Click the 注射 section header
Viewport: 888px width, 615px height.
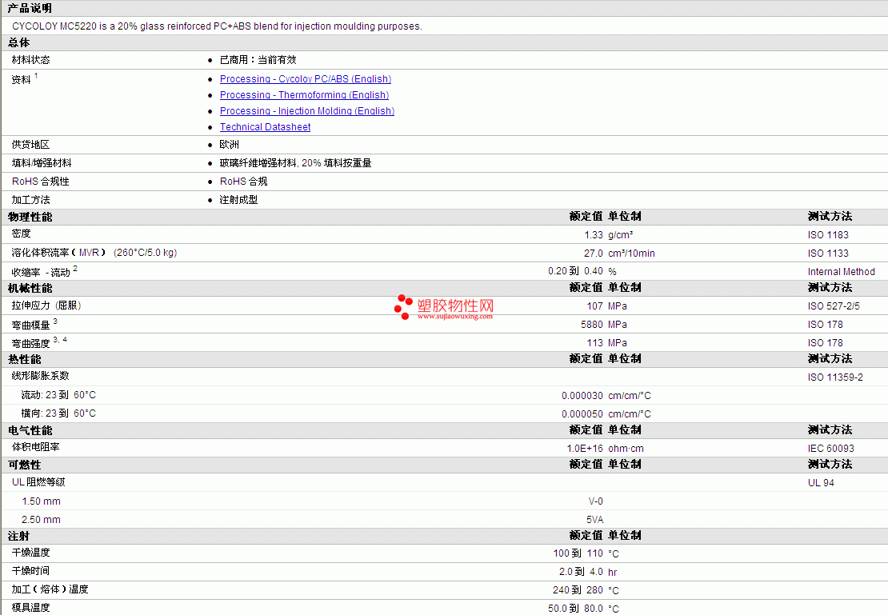[18, 536]
